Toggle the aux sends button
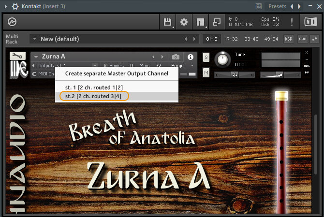 (x=303, y=39)
